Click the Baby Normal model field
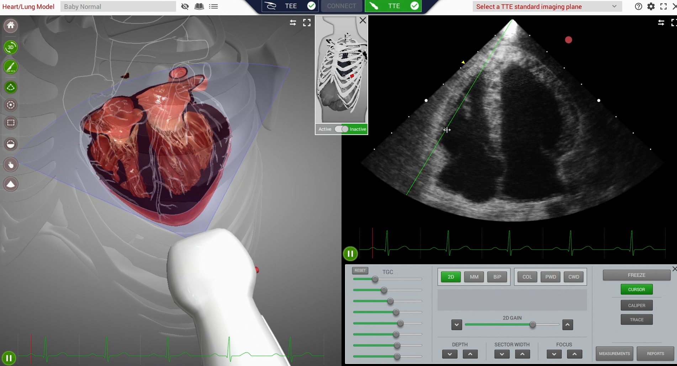 pyautogui.click(x=118, y=6)
